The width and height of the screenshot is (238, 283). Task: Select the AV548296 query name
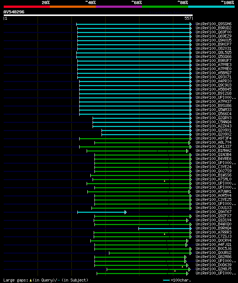coord(14,12)
